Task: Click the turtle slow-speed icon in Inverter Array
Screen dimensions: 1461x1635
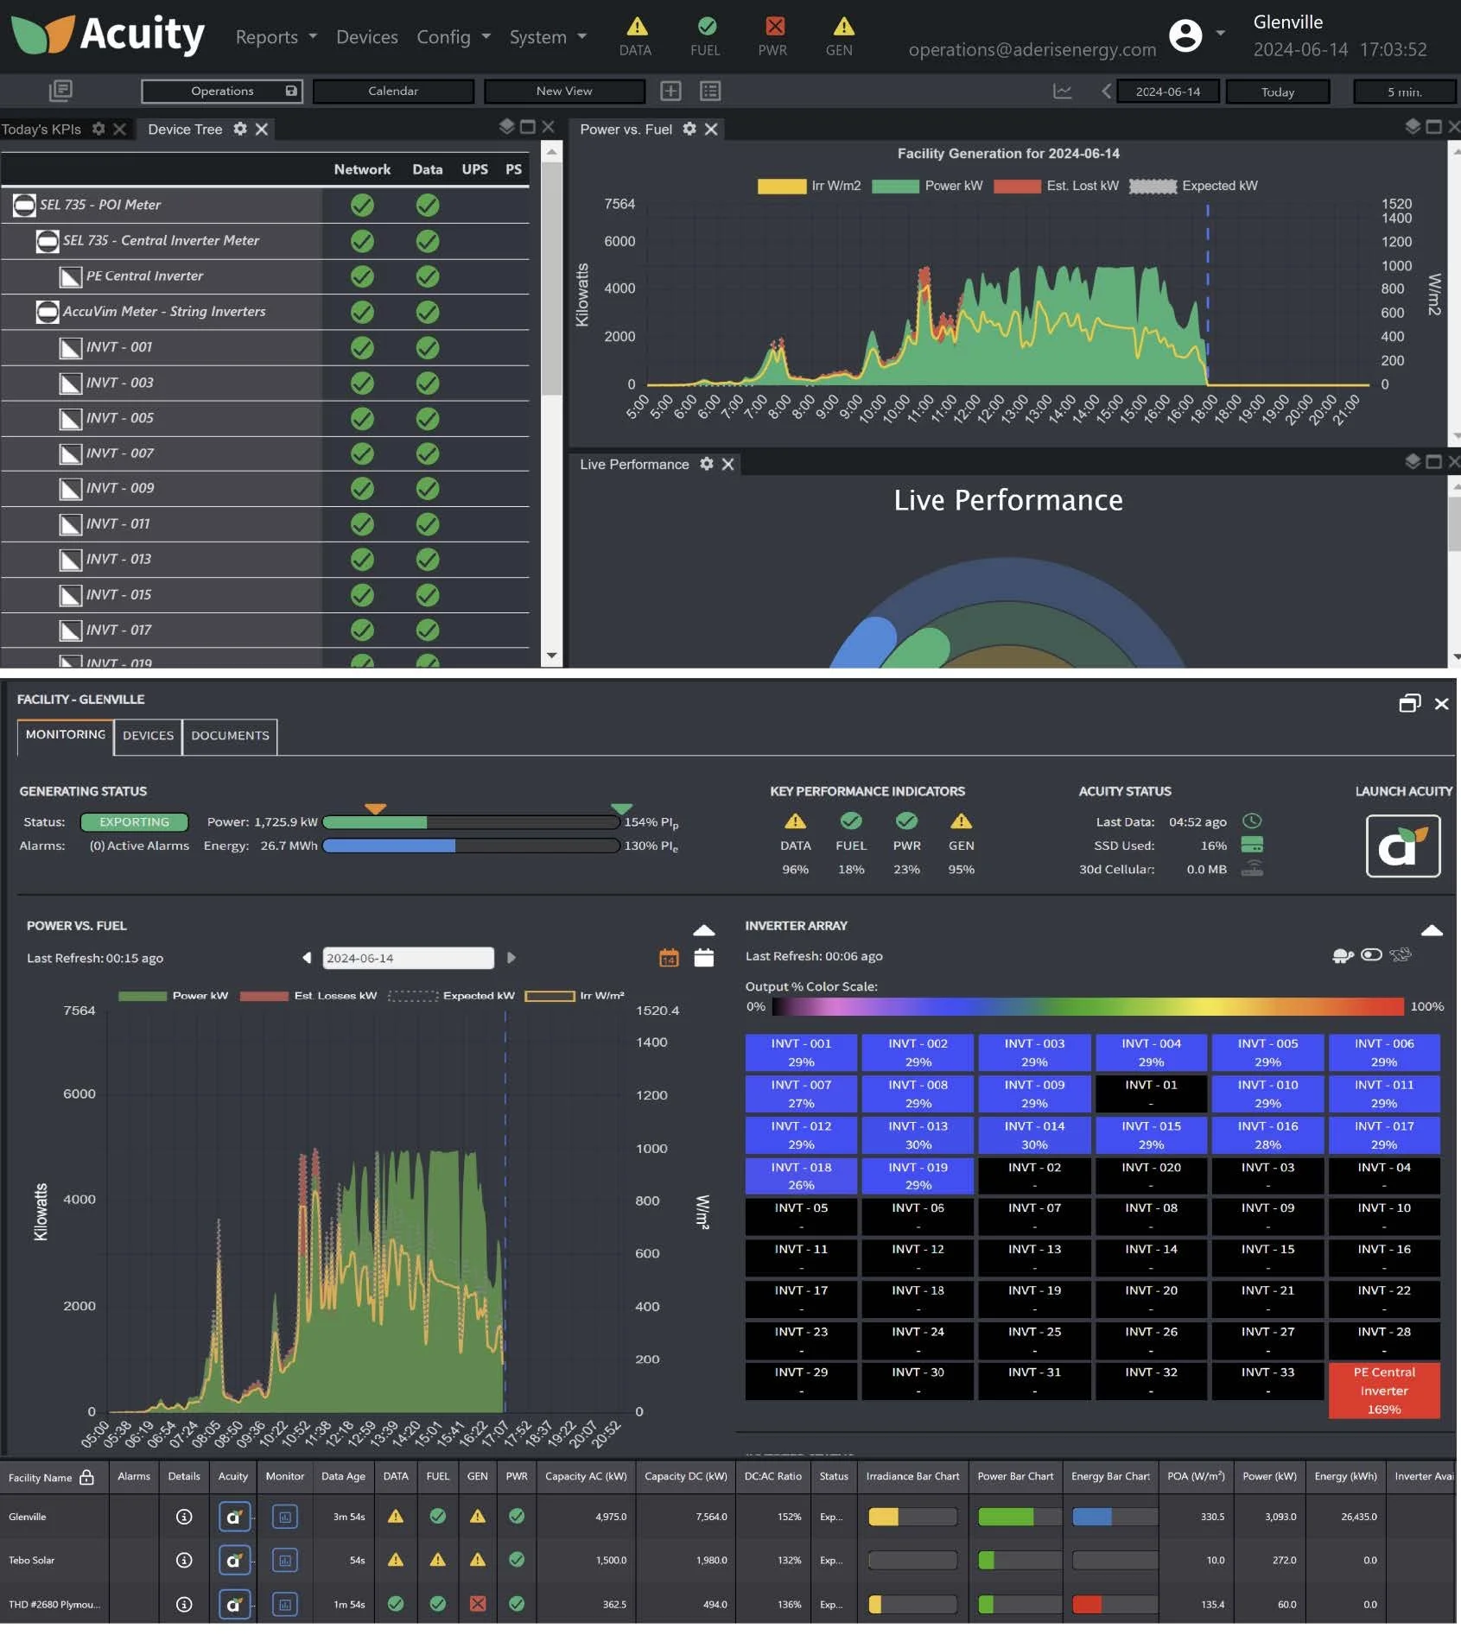Action: pos(1342,955)
